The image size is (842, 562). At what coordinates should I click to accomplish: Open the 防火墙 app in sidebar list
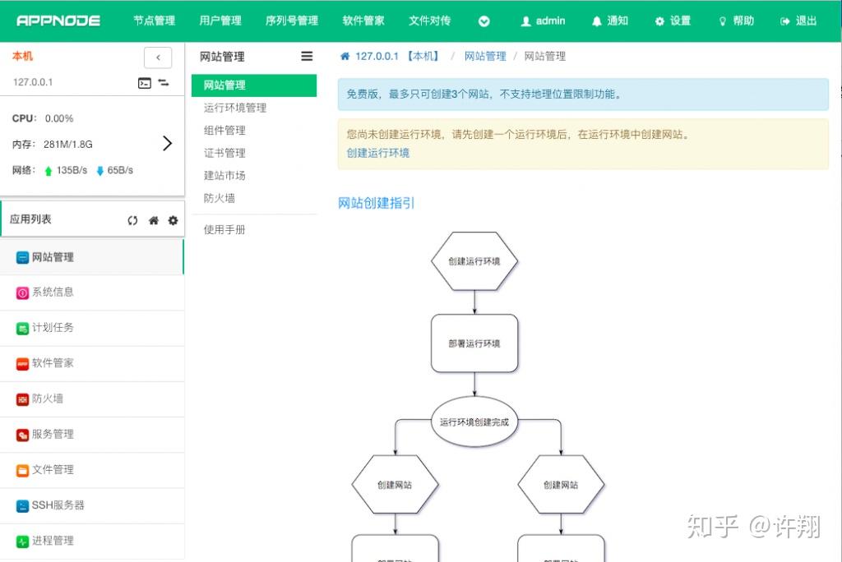click(48, 398)
